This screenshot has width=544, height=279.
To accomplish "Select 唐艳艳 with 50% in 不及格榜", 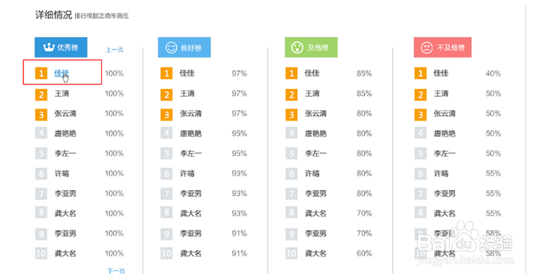I will pyautogui.click(x=444, y=133).
